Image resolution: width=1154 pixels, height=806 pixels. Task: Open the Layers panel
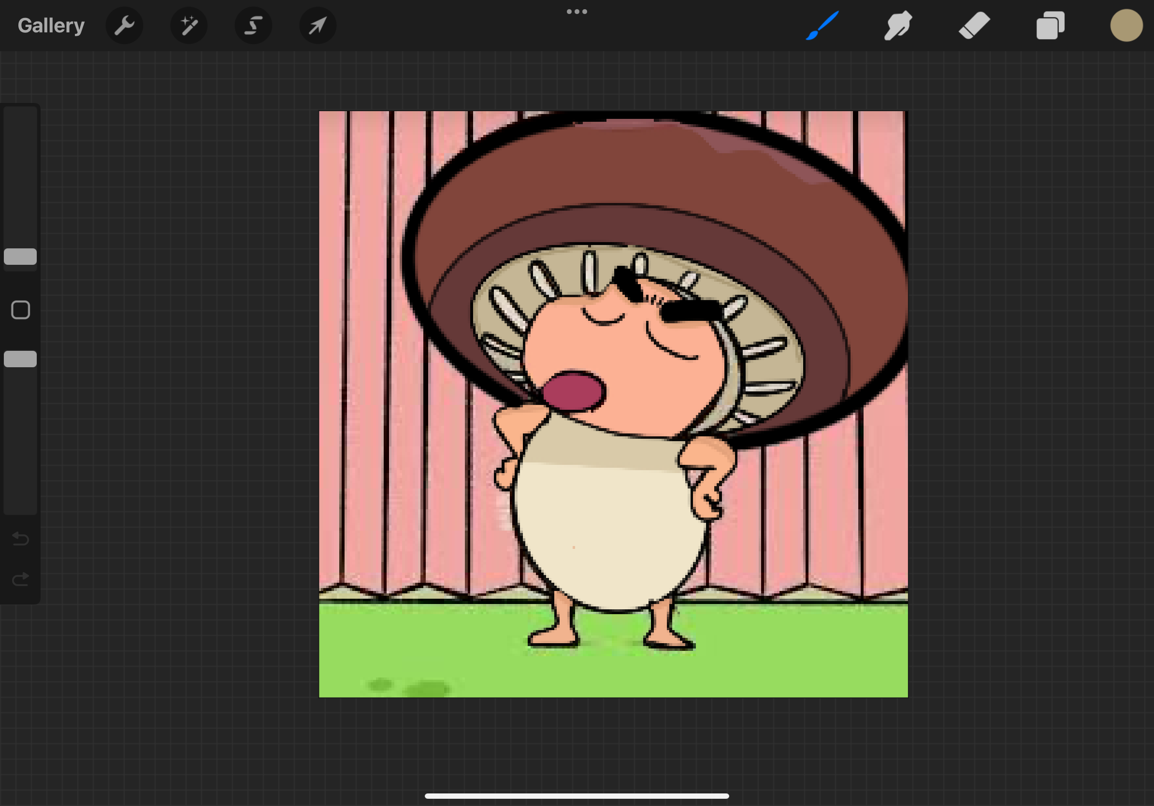1050,26
